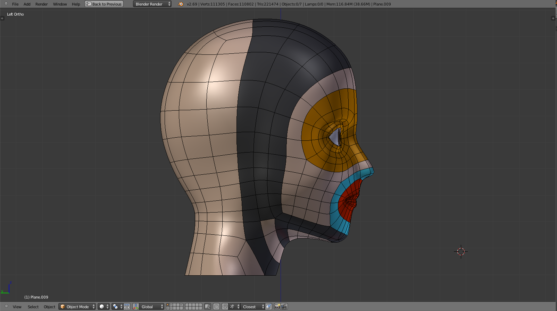Open the Help menu
Image resolution: width=557 pixels, height=311 pixels.
pos(76,4)
